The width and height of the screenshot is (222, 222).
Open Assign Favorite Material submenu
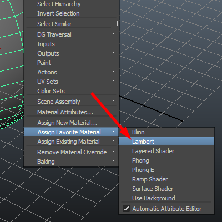tap(71, 132)
